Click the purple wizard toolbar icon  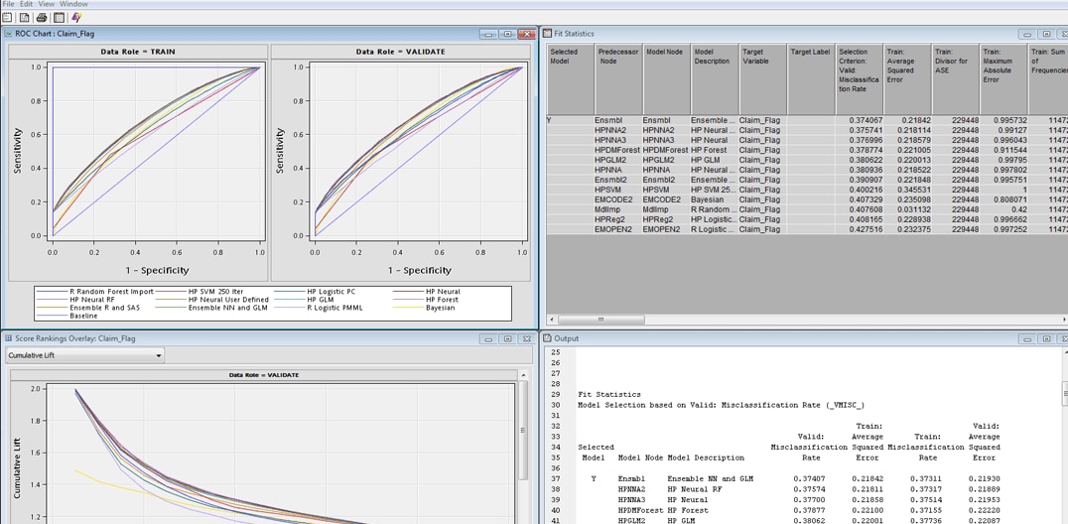coord(76,17)
